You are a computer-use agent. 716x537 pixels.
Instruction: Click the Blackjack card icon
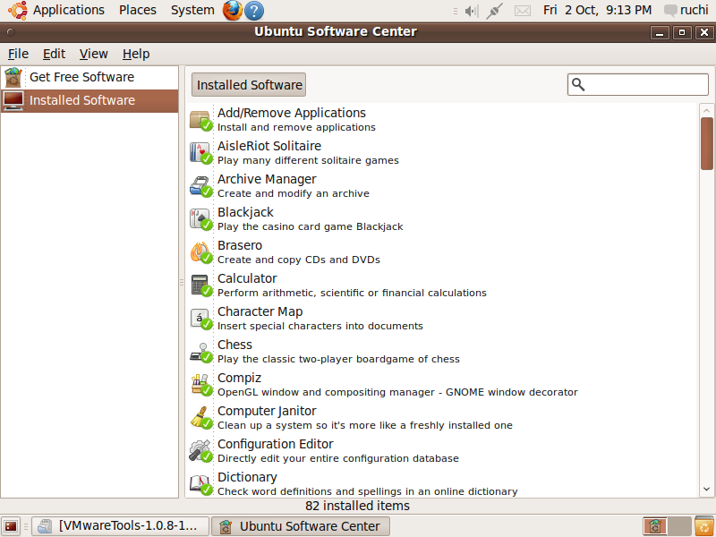200,219
